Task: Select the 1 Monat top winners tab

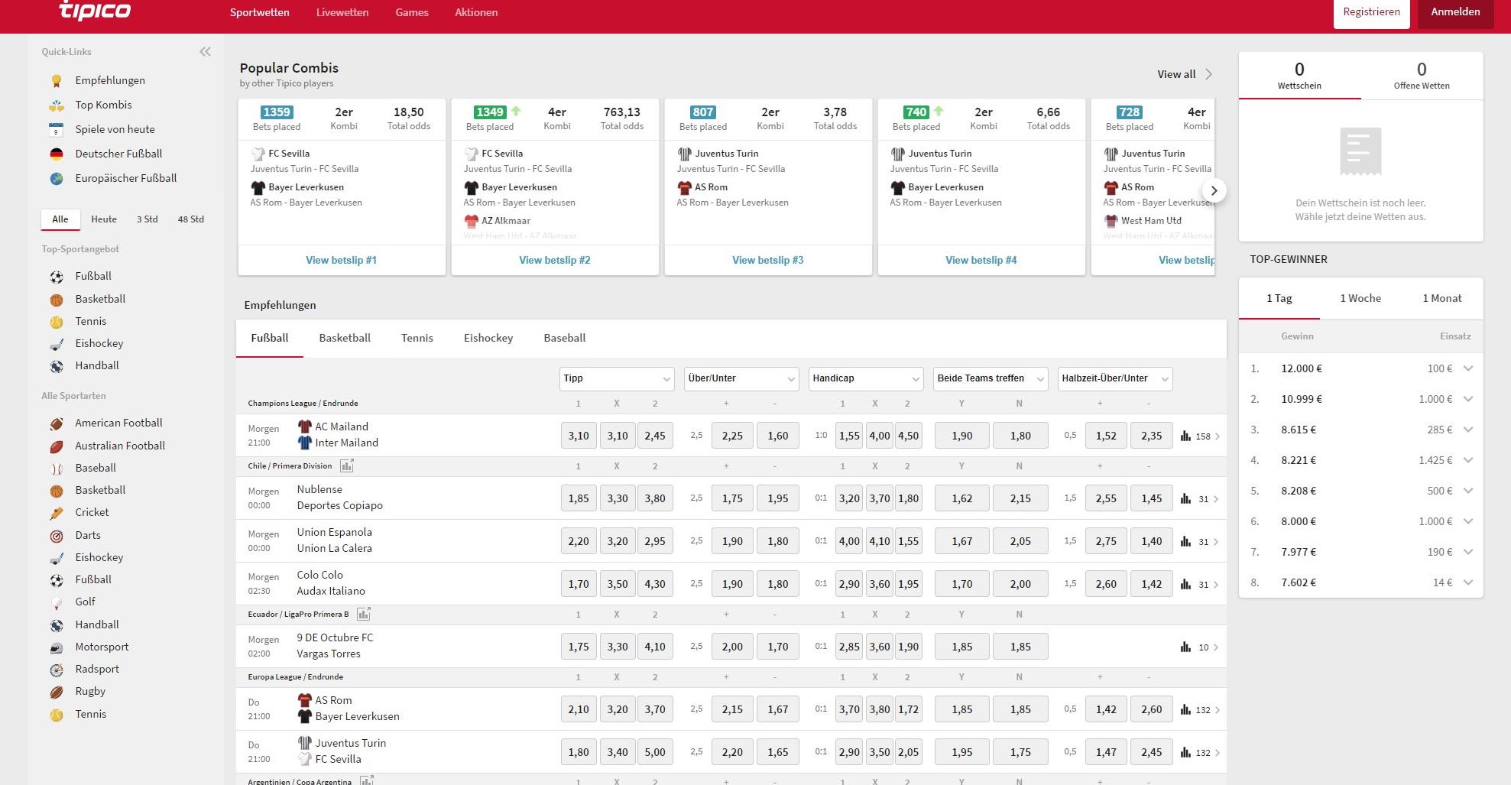Action: [x=1442, y=298]
